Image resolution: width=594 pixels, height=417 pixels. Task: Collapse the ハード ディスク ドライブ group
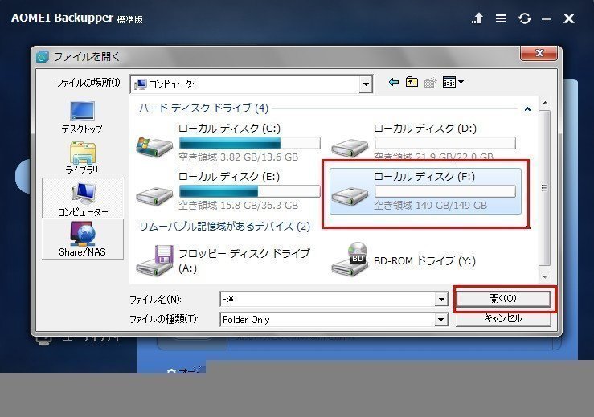527,109
